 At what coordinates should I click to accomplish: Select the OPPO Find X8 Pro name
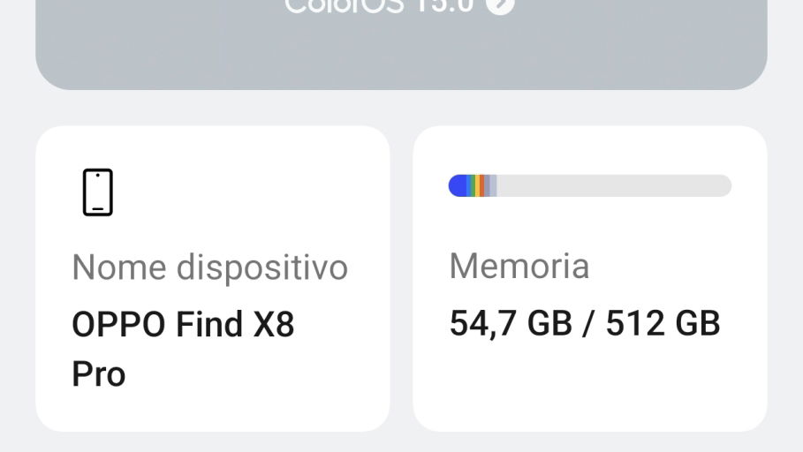pos(184,349)
